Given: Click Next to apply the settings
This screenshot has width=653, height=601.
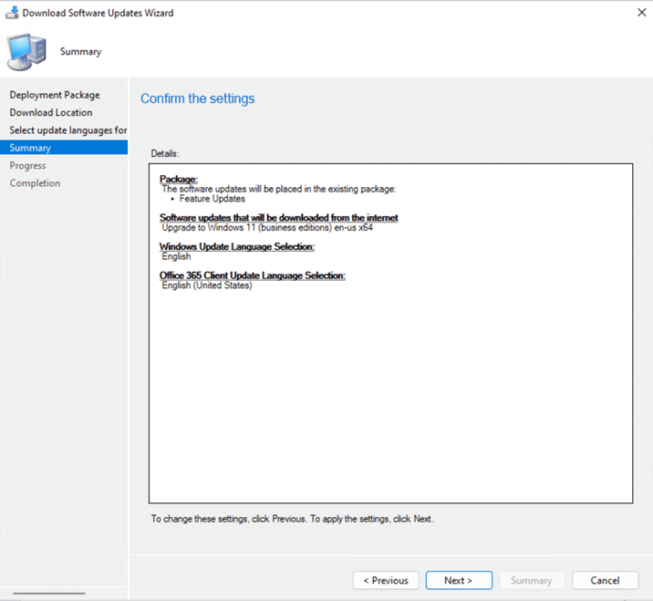Looking at the screenshot, I should tap(458, 580).
